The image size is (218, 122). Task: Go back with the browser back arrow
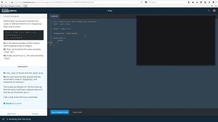(2, 2)
